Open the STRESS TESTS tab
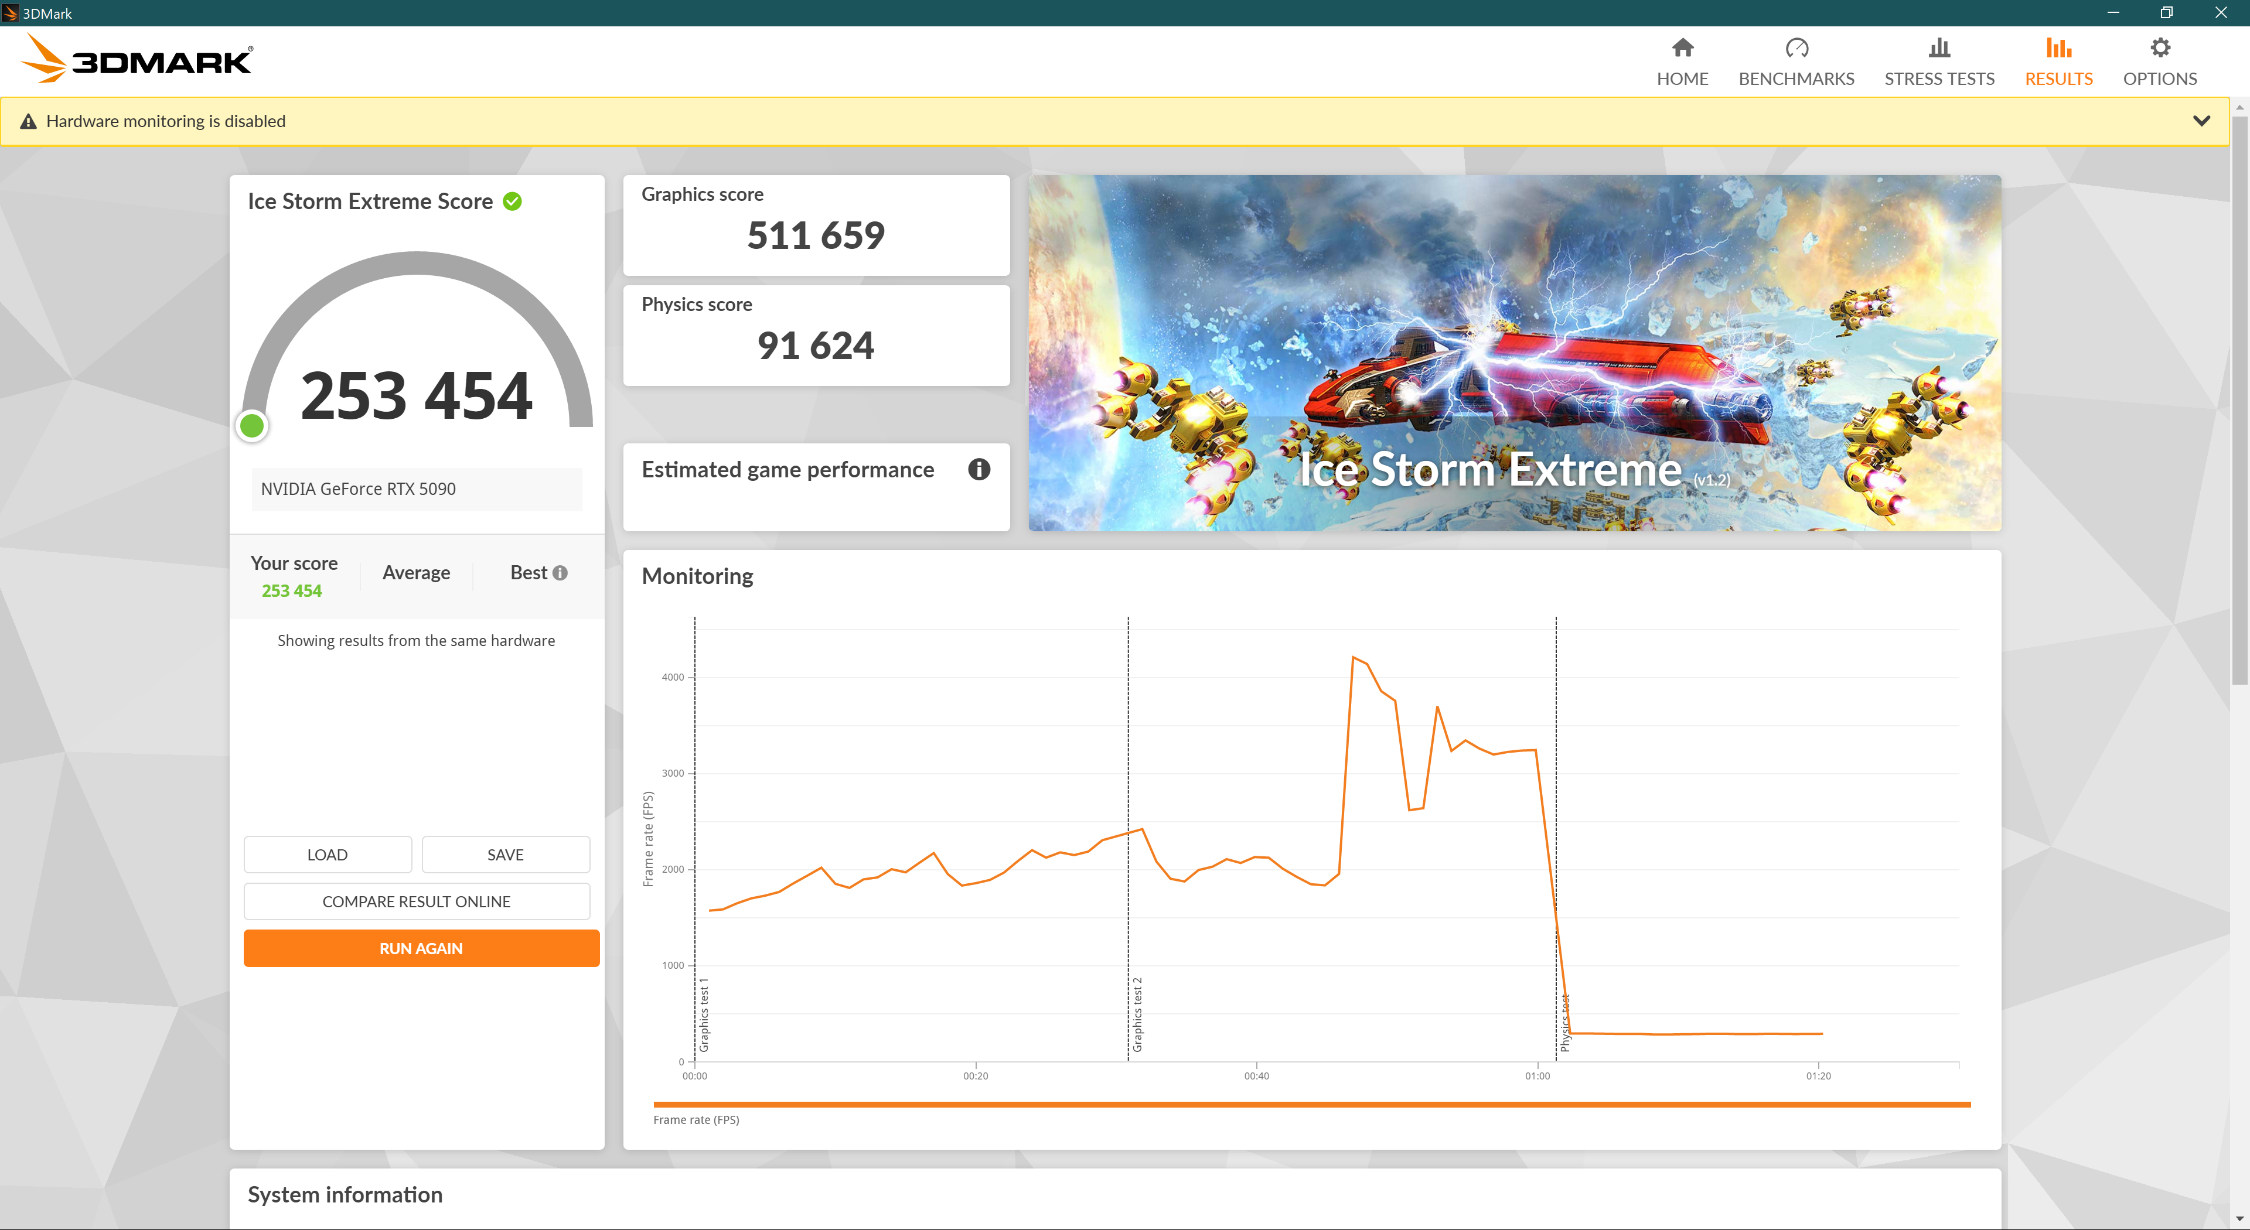This screenshot has width=2250, height=1230. [x=1939, y=62]
